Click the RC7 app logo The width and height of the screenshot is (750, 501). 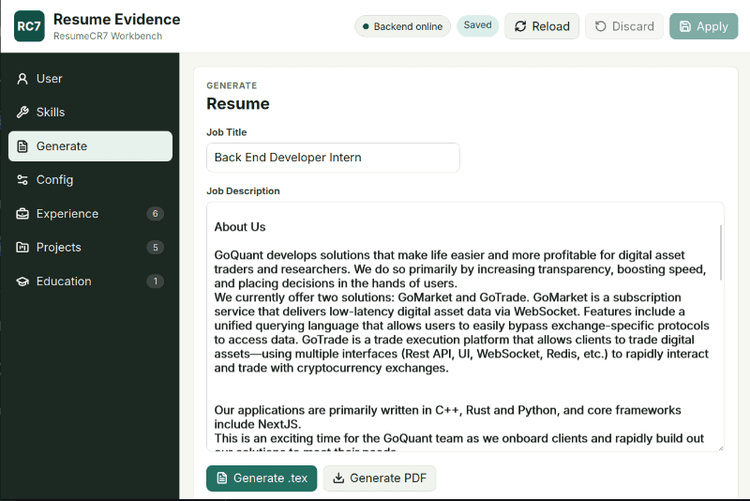(x=29, y=26)
